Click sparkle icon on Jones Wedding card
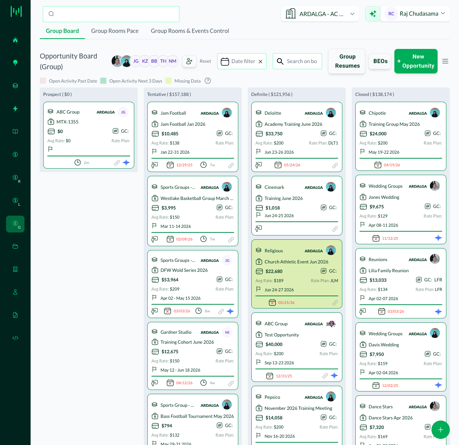Screen dimensions: 459x445 [x=438, y=238]
